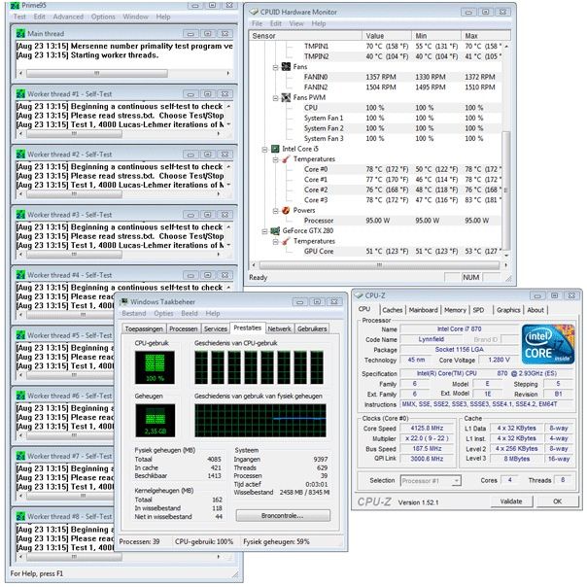Click the Windows Taakbeheer title icon
Viewport: 587px width, 587px height.
[124, 301]
